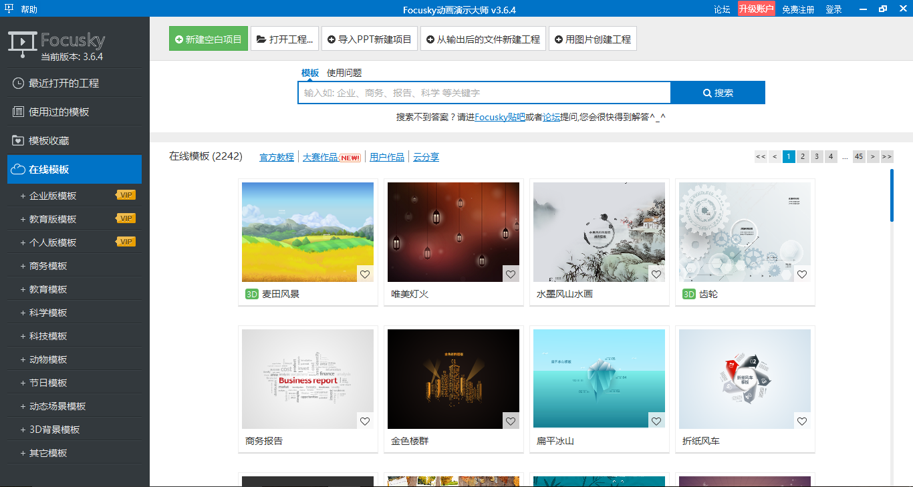This screenshot has height=487, width=913.
Task: Go to the first page with << button
Action: [x=761, y=157]
